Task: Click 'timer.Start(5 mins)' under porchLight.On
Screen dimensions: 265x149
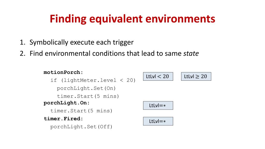Action: [x=81, y=111]
